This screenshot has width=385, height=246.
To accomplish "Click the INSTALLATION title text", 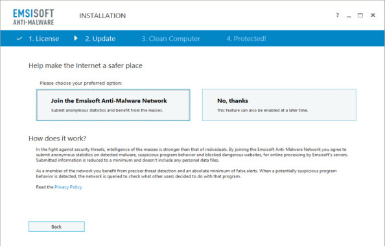I will click(102, 16).
